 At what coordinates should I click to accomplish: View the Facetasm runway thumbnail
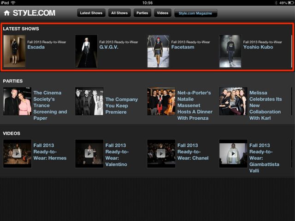click(x=158, y=51)
